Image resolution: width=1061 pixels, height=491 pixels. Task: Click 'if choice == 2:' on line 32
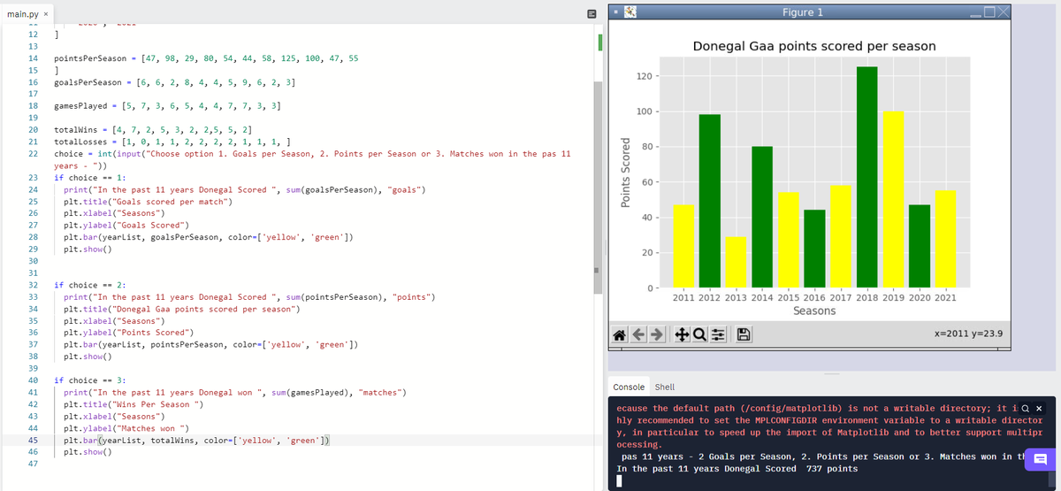(91, 286)
